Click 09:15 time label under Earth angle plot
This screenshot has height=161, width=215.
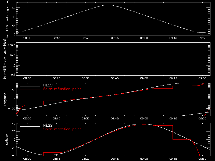click(173, 38)
